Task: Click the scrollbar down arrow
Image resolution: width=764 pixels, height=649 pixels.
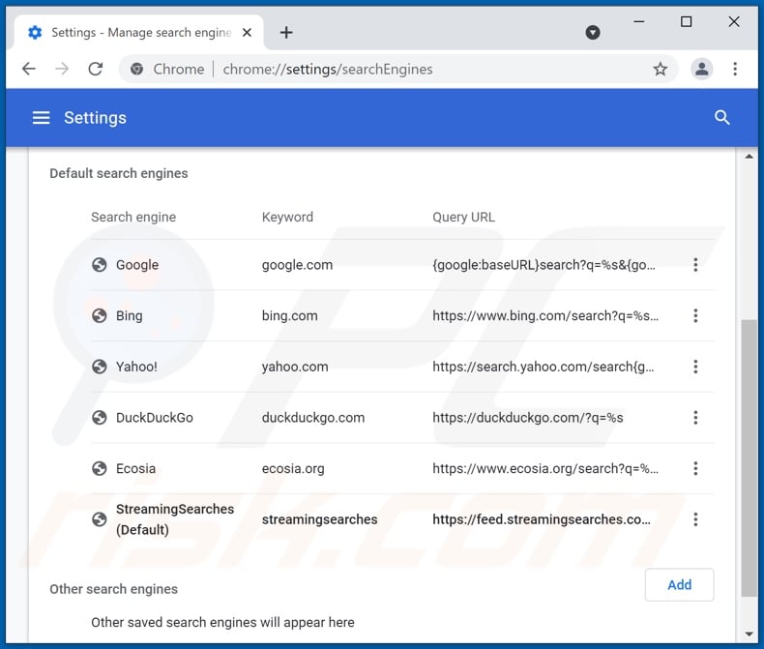Action: click(749, 634)
